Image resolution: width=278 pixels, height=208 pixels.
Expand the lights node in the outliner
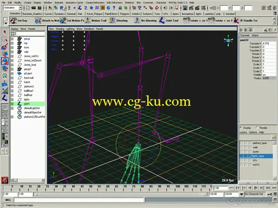pyautogui.click(x=12, y=100)
